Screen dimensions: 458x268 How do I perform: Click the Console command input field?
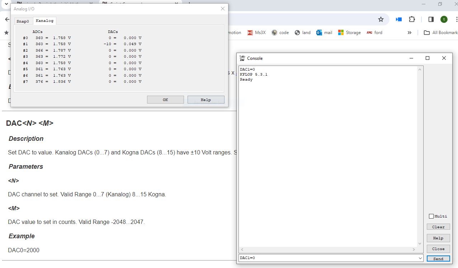[x=328, y=258]
